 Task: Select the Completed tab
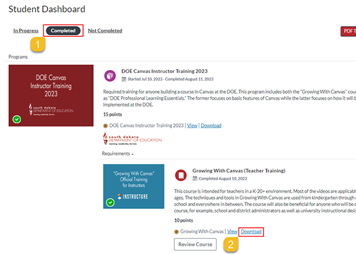(63, 31)
